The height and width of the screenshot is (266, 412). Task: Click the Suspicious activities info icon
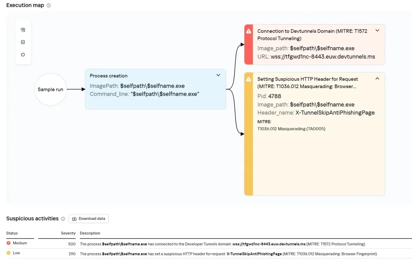[63, 219]
